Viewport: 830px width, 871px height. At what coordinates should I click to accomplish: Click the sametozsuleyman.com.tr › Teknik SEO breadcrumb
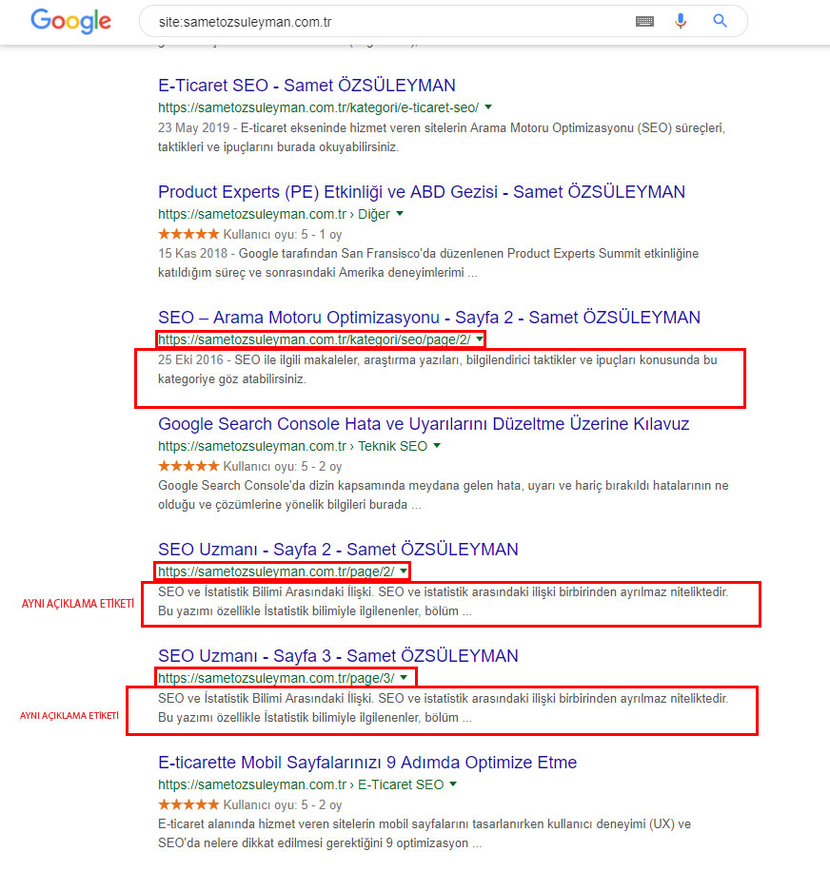click(x=293, y=446)
